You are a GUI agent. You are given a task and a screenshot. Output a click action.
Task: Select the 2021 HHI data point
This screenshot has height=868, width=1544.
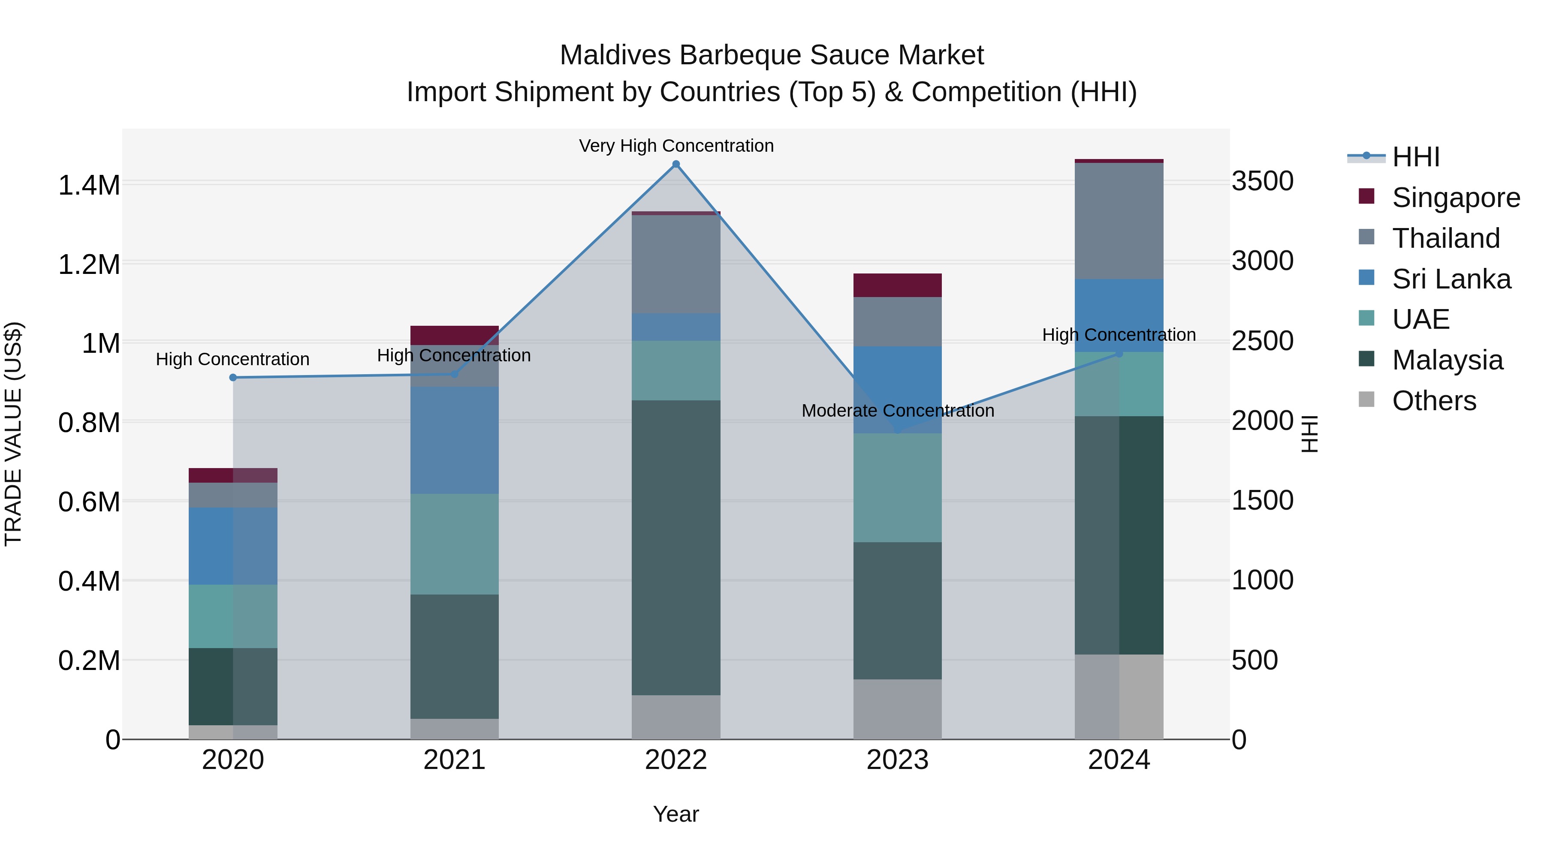(x=454, y=374)
